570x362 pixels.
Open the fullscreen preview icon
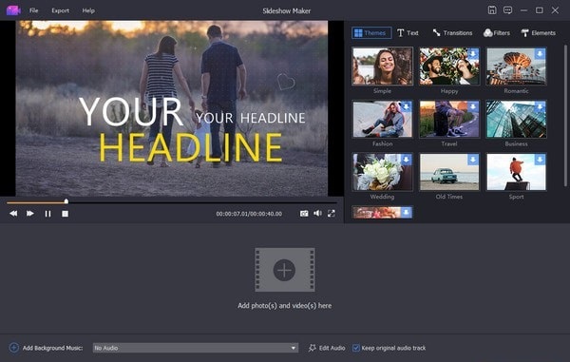[x=332, y=214]
